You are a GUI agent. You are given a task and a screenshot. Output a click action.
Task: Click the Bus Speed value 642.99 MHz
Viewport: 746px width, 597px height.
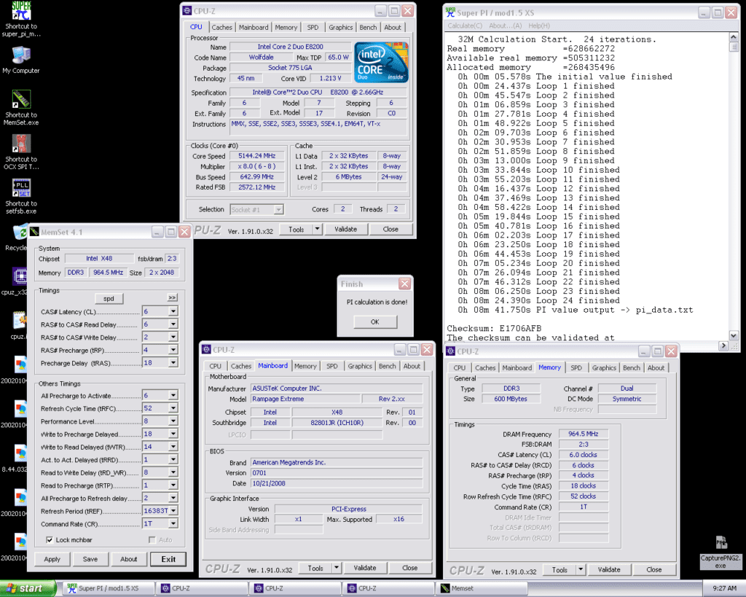tap(257, 176)
